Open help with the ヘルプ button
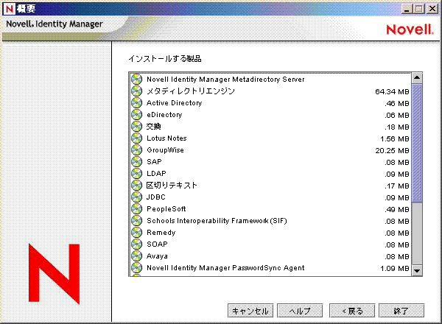442x324 pixels. (300, 311)
